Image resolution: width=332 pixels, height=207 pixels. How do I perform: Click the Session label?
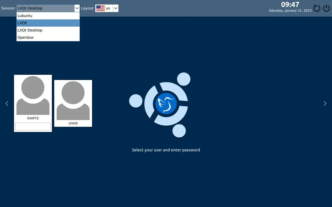point(8,8)
